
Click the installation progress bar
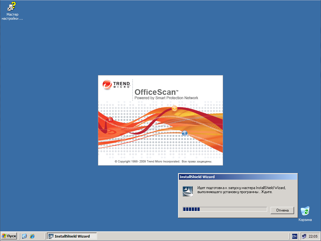pyautogui.click(x=225, y=209)
